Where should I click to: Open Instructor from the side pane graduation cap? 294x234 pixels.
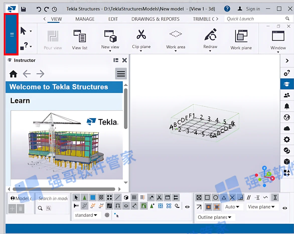287,84
